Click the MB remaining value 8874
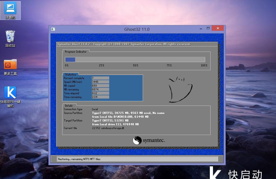The width and height of the screenshot is (276, 179). click(x=100, y=89)
